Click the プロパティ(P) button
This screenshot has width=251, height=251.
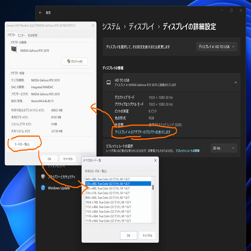pos(75,61)
